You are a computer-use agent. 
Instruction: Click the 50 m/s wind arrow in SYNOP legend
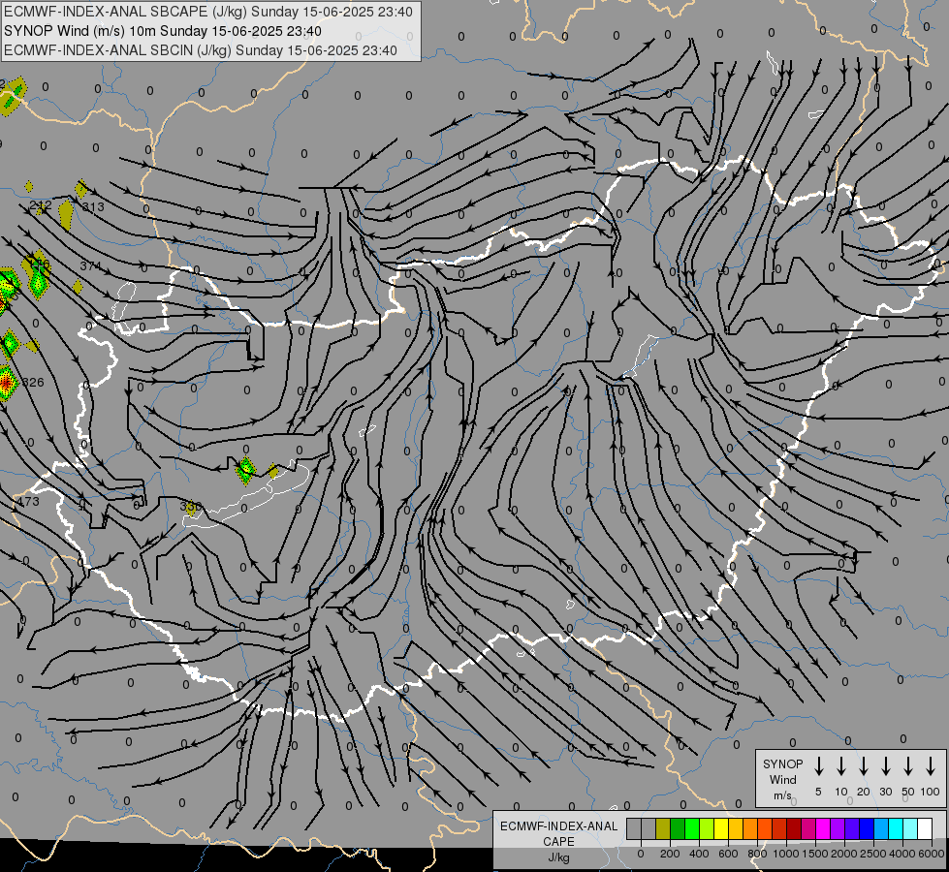(x=908, y=765)
